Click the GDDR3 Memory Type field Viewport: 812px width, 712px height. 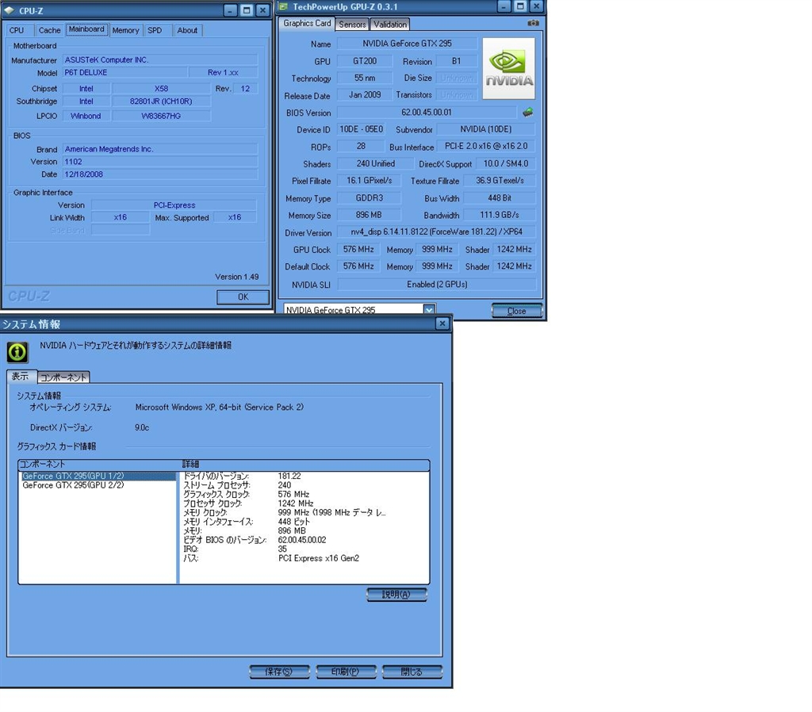tap(370, 198)
